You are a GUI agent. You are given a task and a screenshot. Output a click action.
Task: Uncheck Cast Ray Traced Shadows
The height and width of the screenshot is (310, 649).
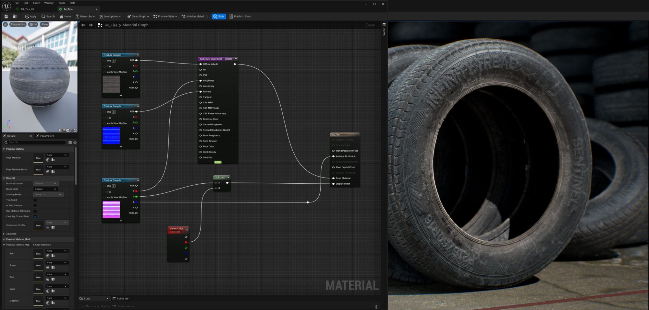pos(35,217)
